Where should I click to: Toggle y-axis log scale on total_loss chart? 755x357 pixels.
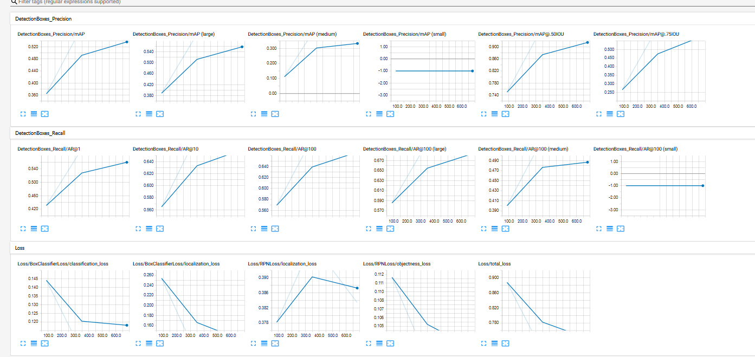tap(494, 343)
